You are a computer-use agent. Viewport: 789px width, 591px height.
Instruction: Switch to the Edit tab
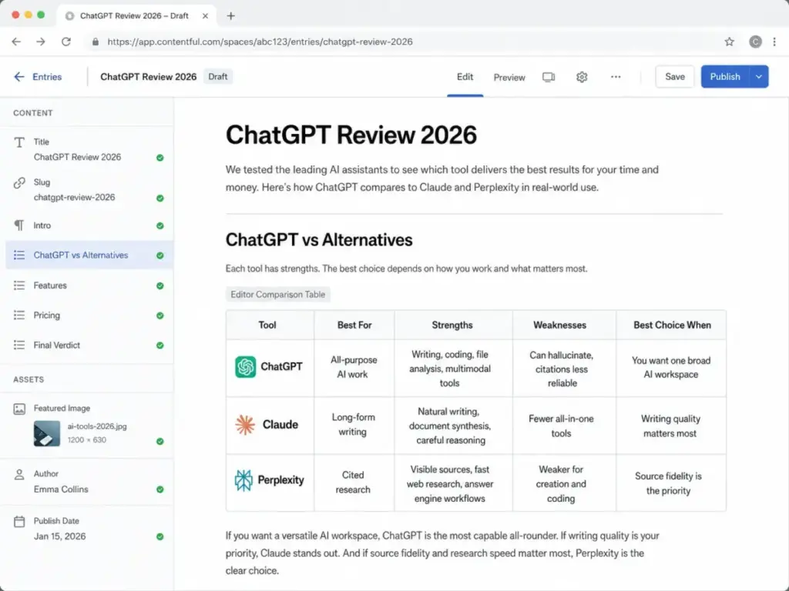(465, 77)
